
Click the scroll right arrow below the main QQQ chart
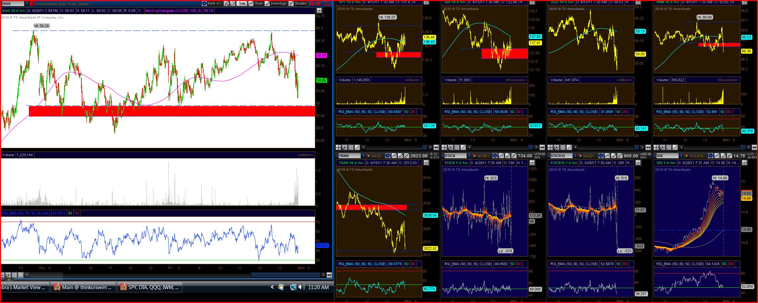point(323,275)
